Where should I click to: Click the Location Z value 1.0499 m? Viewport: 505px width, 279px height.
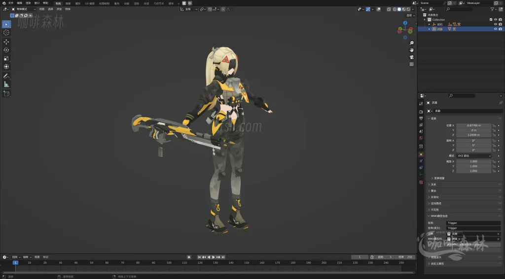pyautogui.click(x=474, y=135)
